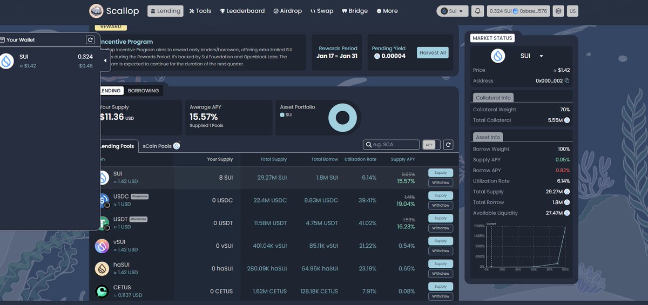
Task: Open the Sui network dropdown
Action: (453, 11)
